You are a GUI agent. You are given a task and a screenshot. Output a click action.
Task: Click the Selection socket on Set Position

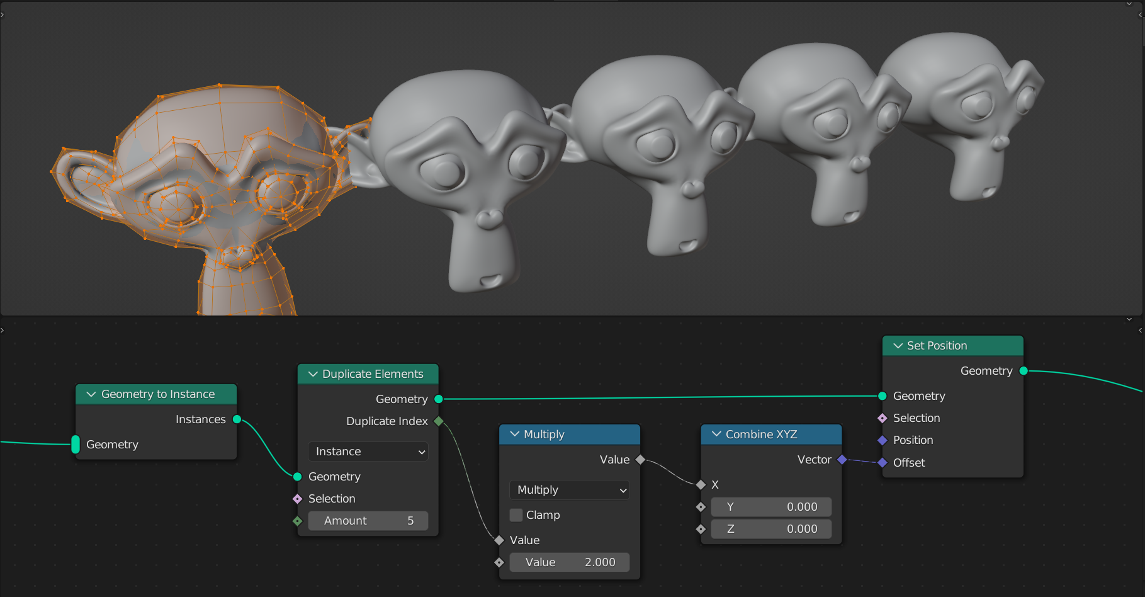[x=882, y=418]
